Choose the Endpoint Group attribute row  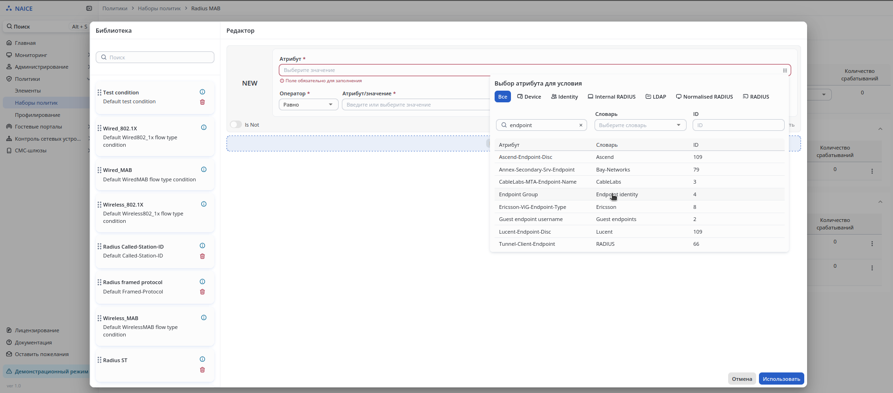click(x=518, y=194)
